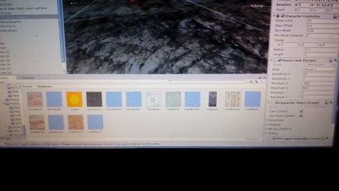Collapse the Mouse Look script component

pyautogui.click(x=271, y=60)
